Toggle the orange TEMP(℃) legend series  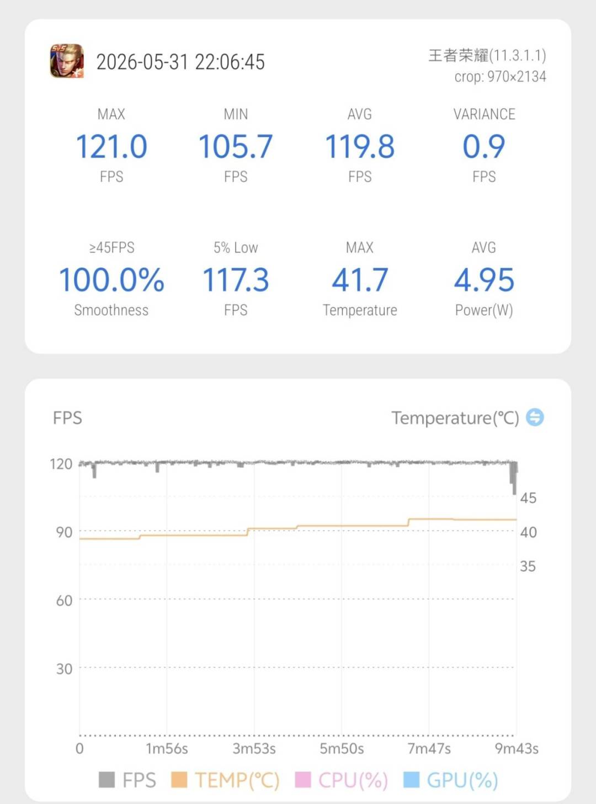[x=225, y=780]
